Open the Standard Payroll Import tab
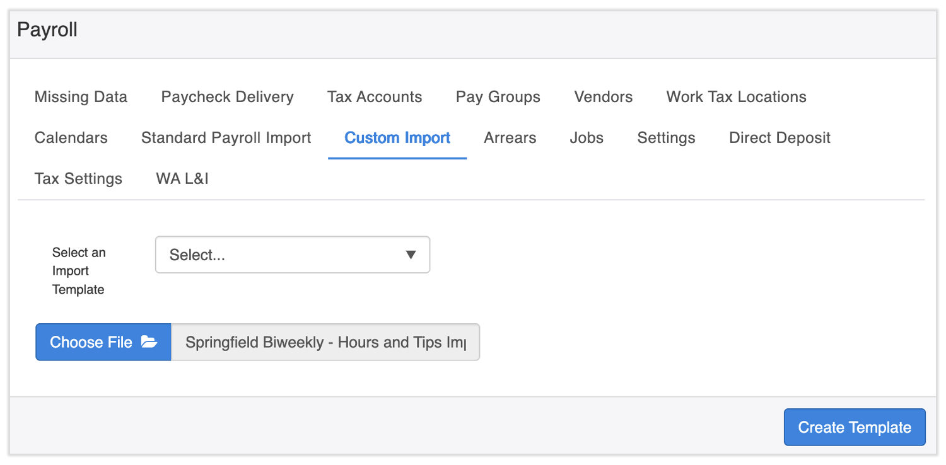Viewport: 946px width, 465px height. click(226, 138)
